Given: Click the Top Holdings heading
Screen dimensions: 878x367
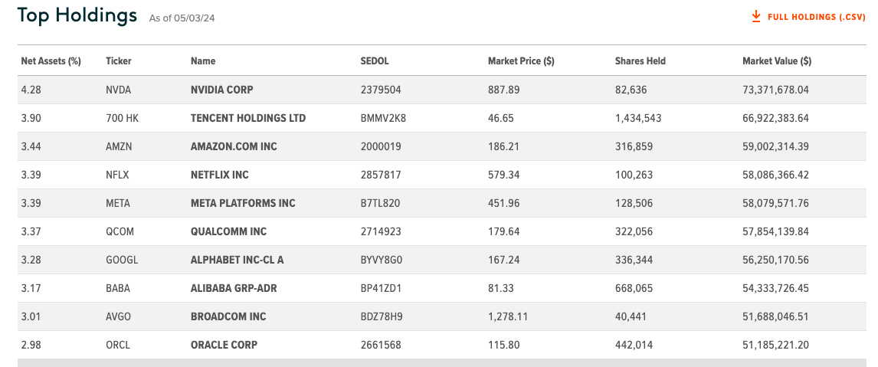Looking at the screenshot, I should click(77, 15).
